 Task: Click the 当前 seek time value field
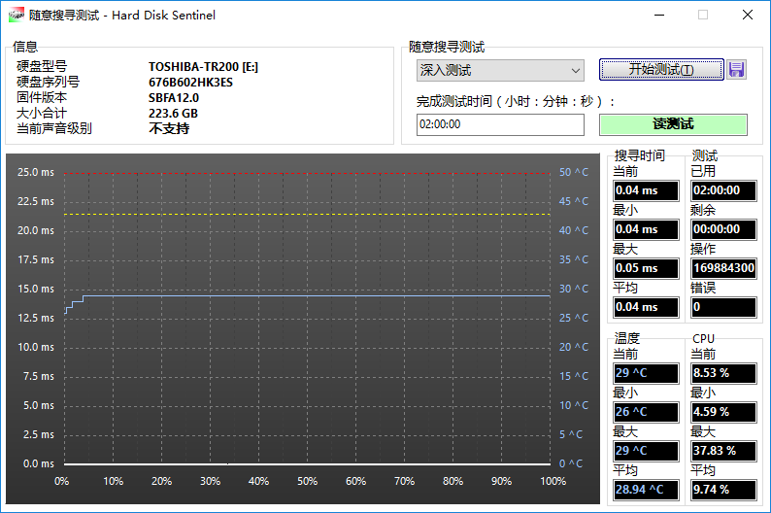point(646,190)
